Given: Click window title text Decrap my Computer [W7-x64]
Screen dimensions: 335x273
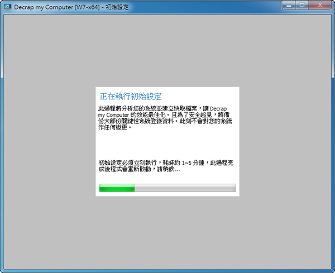Looking at the screenshot, I should pyautogui.click(x=57, y=7).
